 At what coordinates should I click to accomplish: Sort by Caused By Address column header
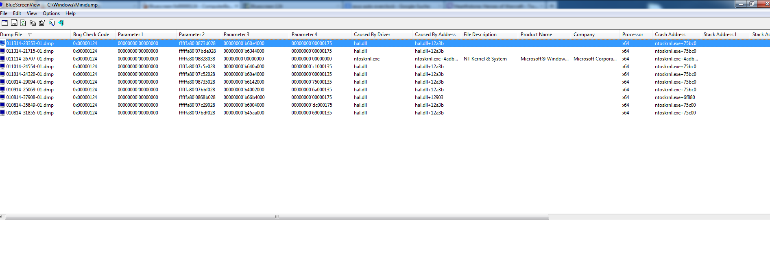(436, 34)
